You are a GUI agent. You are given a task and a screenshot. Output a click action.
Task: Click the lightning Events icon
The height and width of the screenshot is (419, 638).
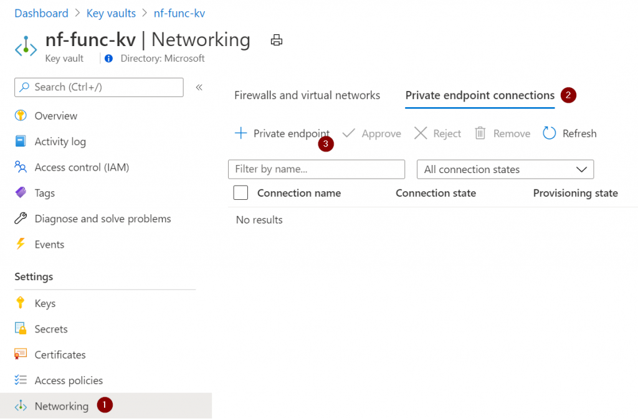click(x=21, y=244)
